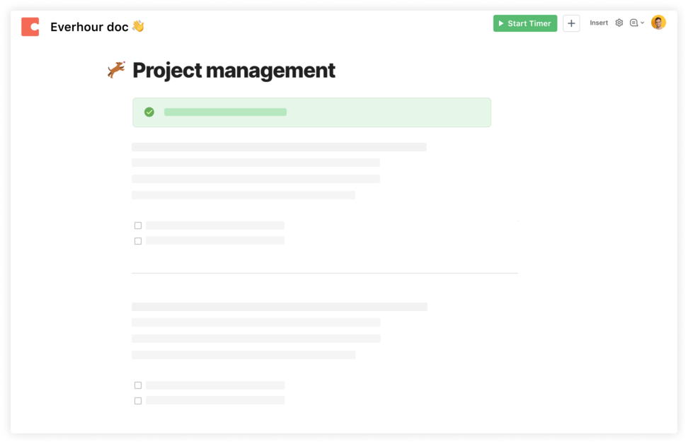
Task: Click the green progress bar in the callout
Action: tap(225, 111)
